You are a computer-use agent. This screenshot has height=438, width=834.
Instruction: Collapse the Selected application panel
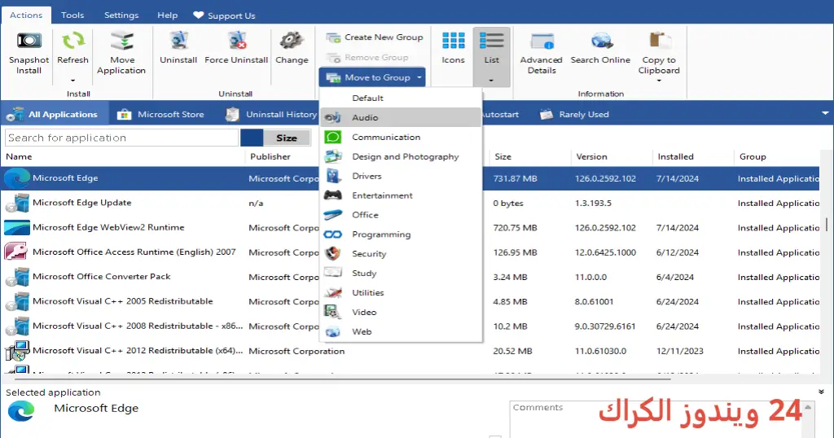click(821, 392)
